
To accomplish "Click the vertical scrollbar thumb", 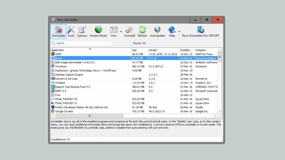I will tap(219, 57).
